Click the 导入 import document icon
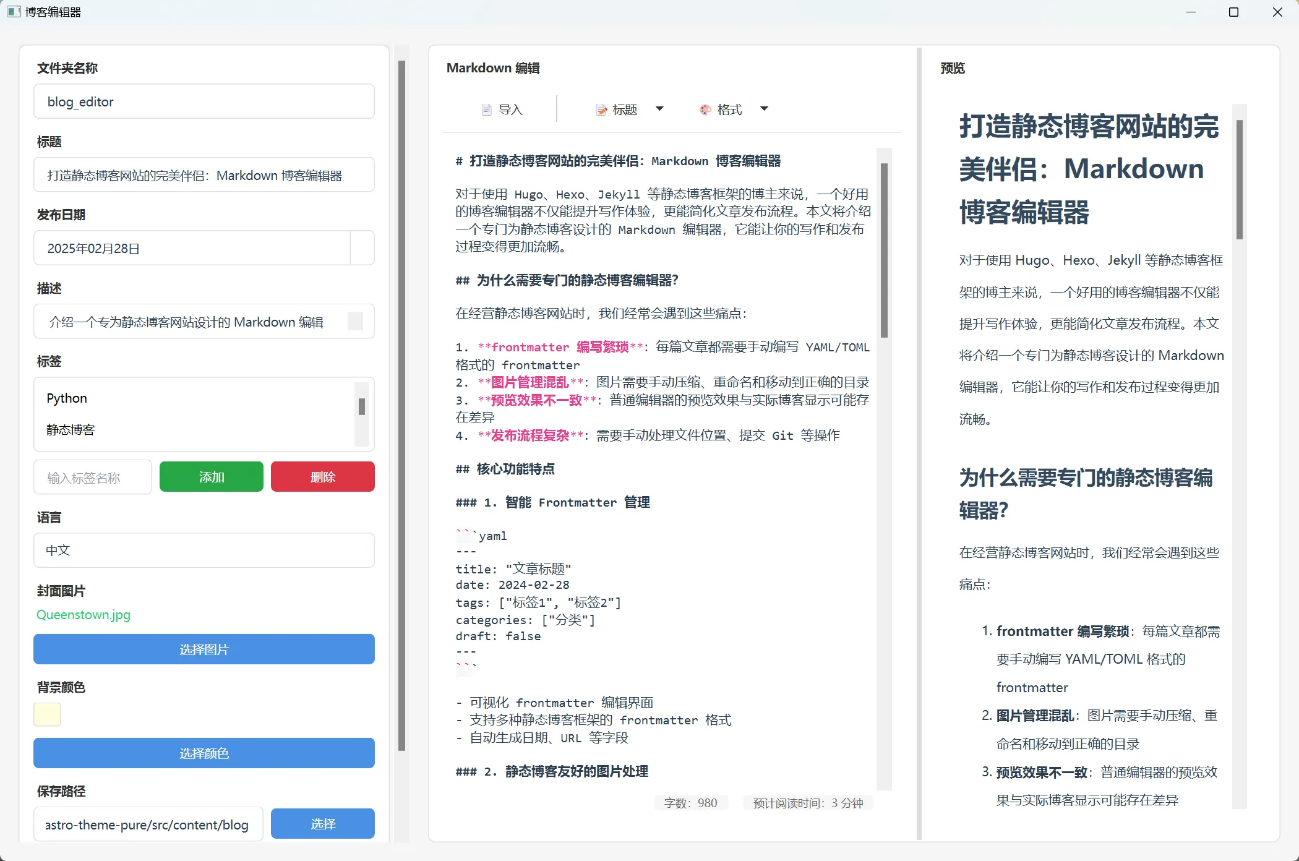 pyautogui.click(x=487, y=109)
